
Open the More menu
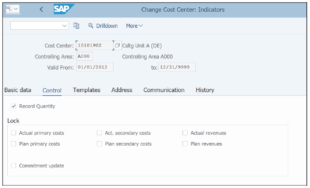[134, 26]
